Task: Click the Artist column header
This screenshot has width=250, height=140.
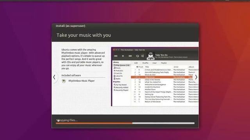Action: (176, 67)
